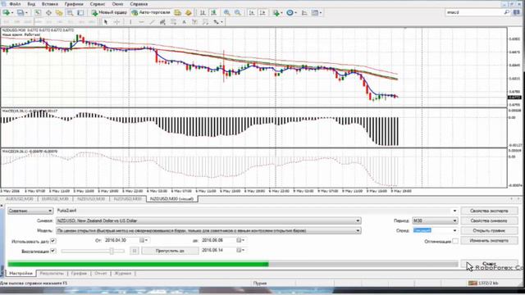
Task: Switch chart to bar chart icon
Action: [x=203, y=12]
